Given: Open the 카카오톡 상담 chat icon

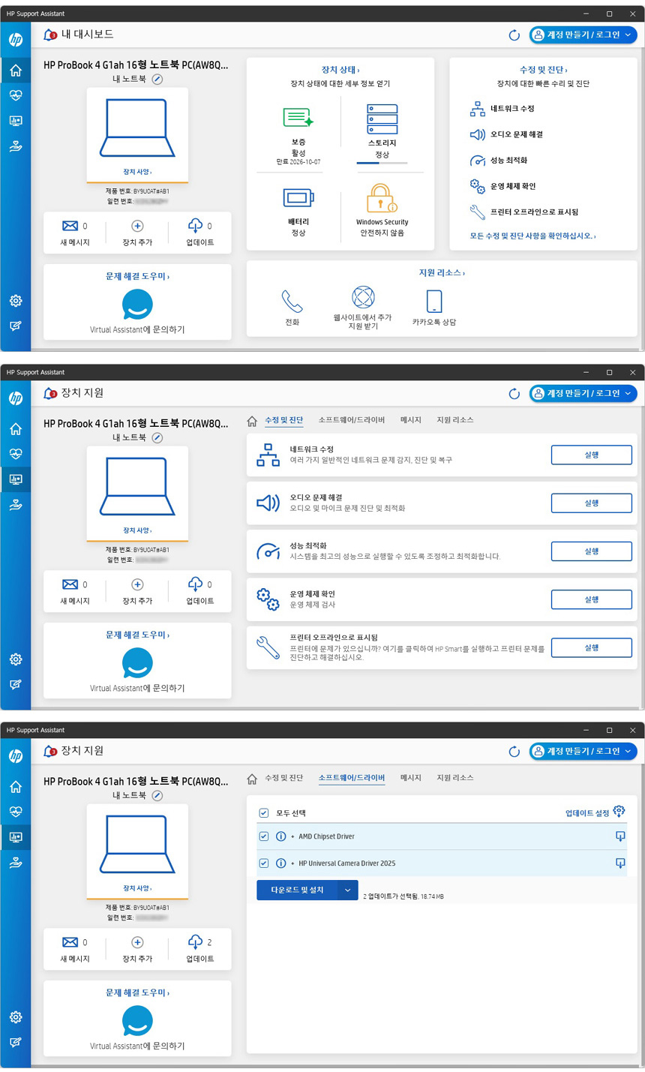Looking at the screenshot, I should (433, 302).
